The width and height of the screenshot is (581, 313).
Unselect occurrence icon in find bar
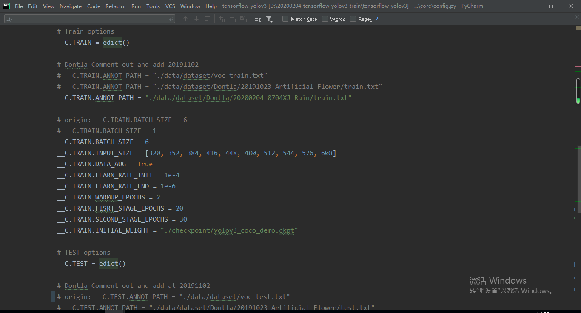coord(233,19)
